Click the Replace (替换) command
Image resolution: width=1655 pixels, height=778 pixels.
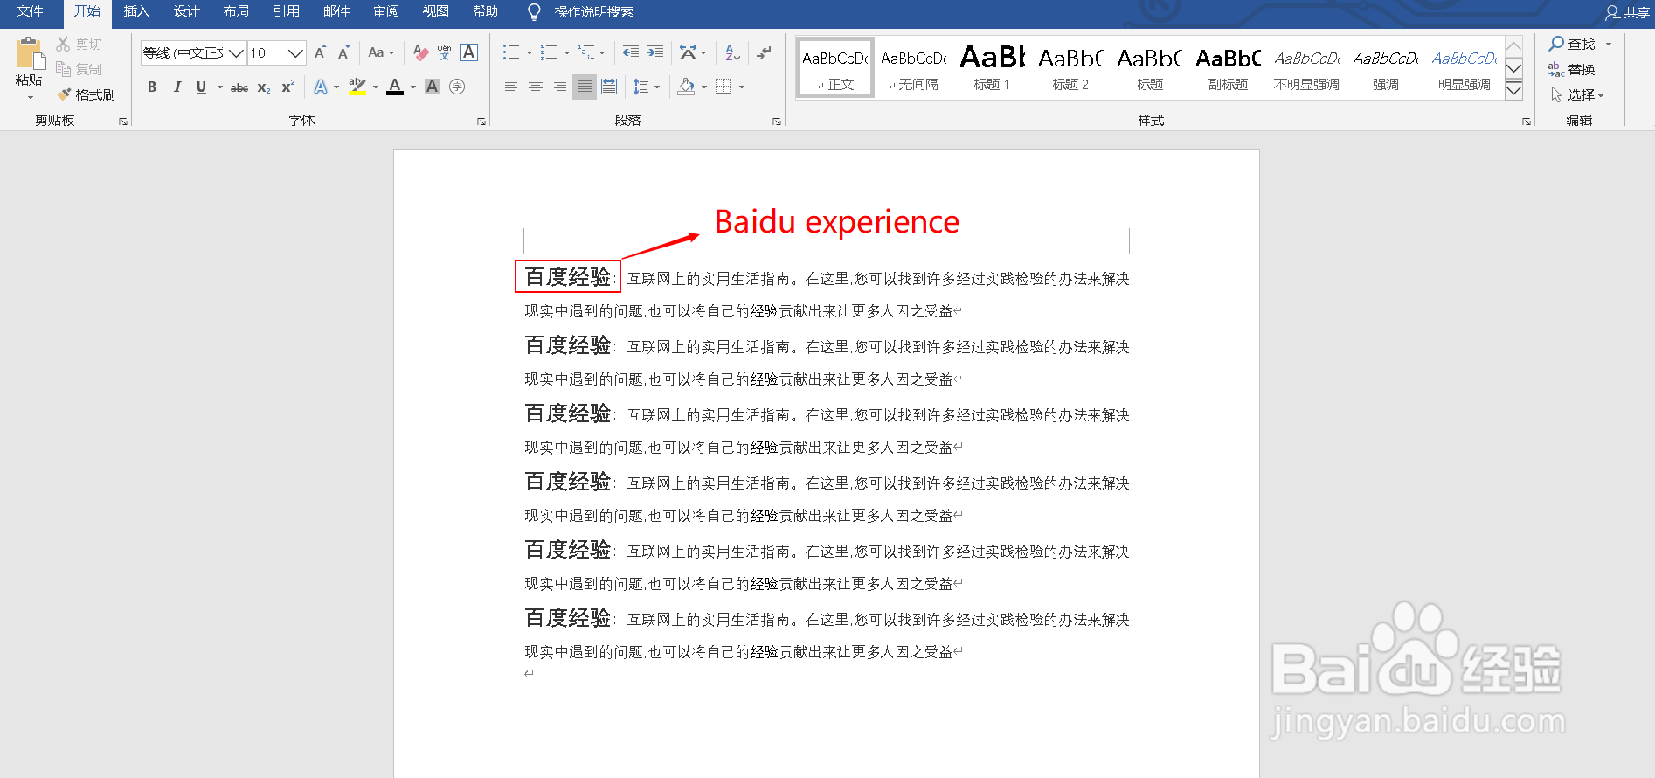tap(1572, 69)
